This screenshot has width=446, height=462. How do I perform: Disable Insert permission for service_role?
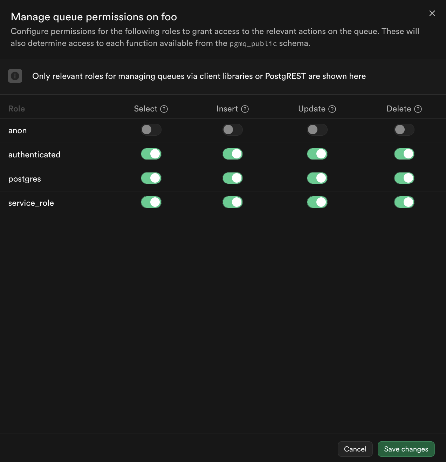coord(233,202)
